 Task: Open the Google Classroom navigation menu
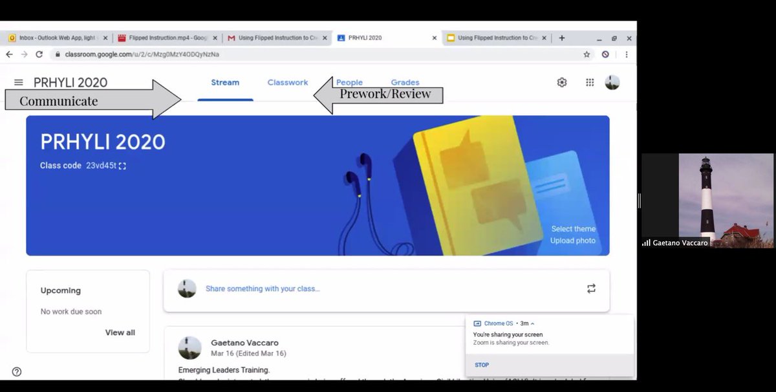17,82
